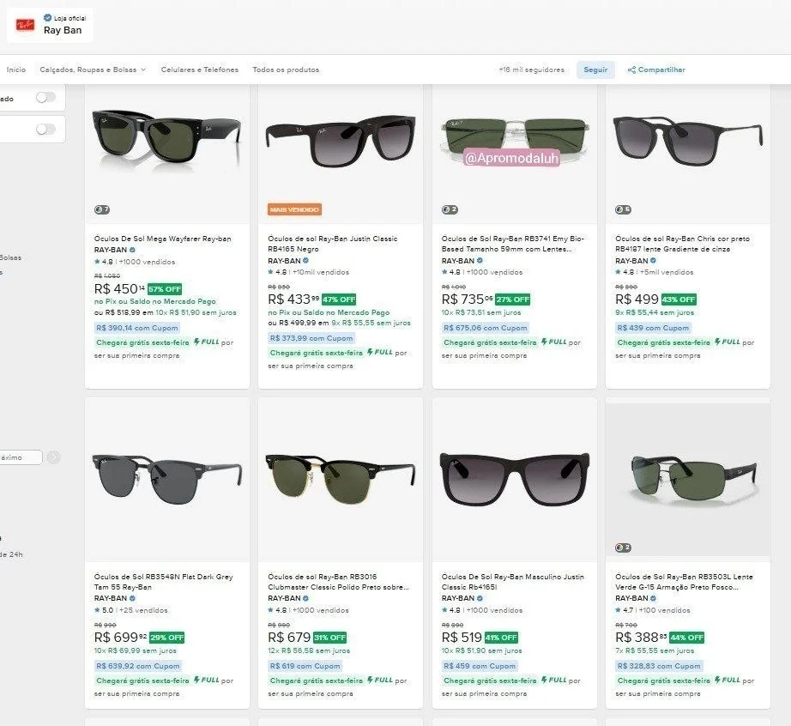Viewport: 791px width, 726px height.
Task: Click the Seguir button
Action: (595, 70)
